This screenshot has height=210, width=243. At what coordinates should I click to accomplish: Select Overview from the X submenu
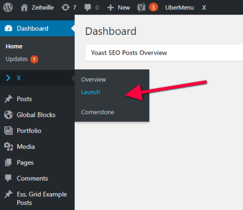pos(93,80)
